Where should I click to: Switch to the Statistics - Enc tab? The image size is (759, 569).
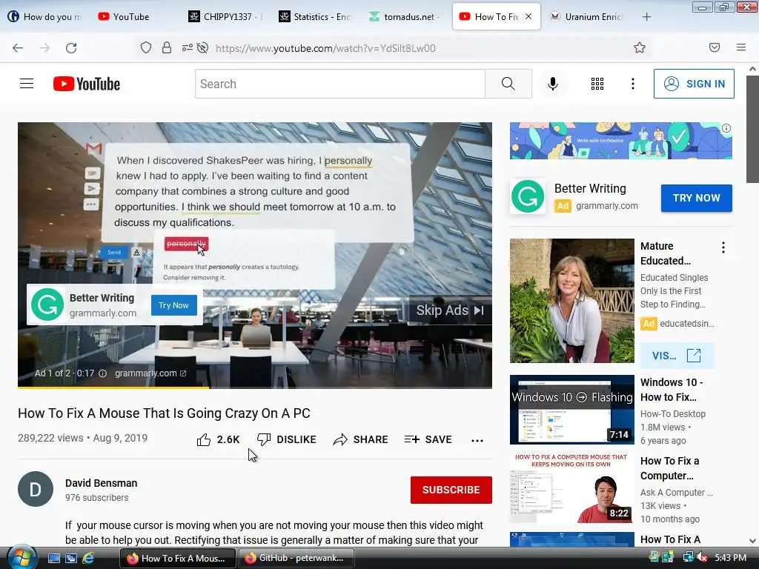coord(316,17)
